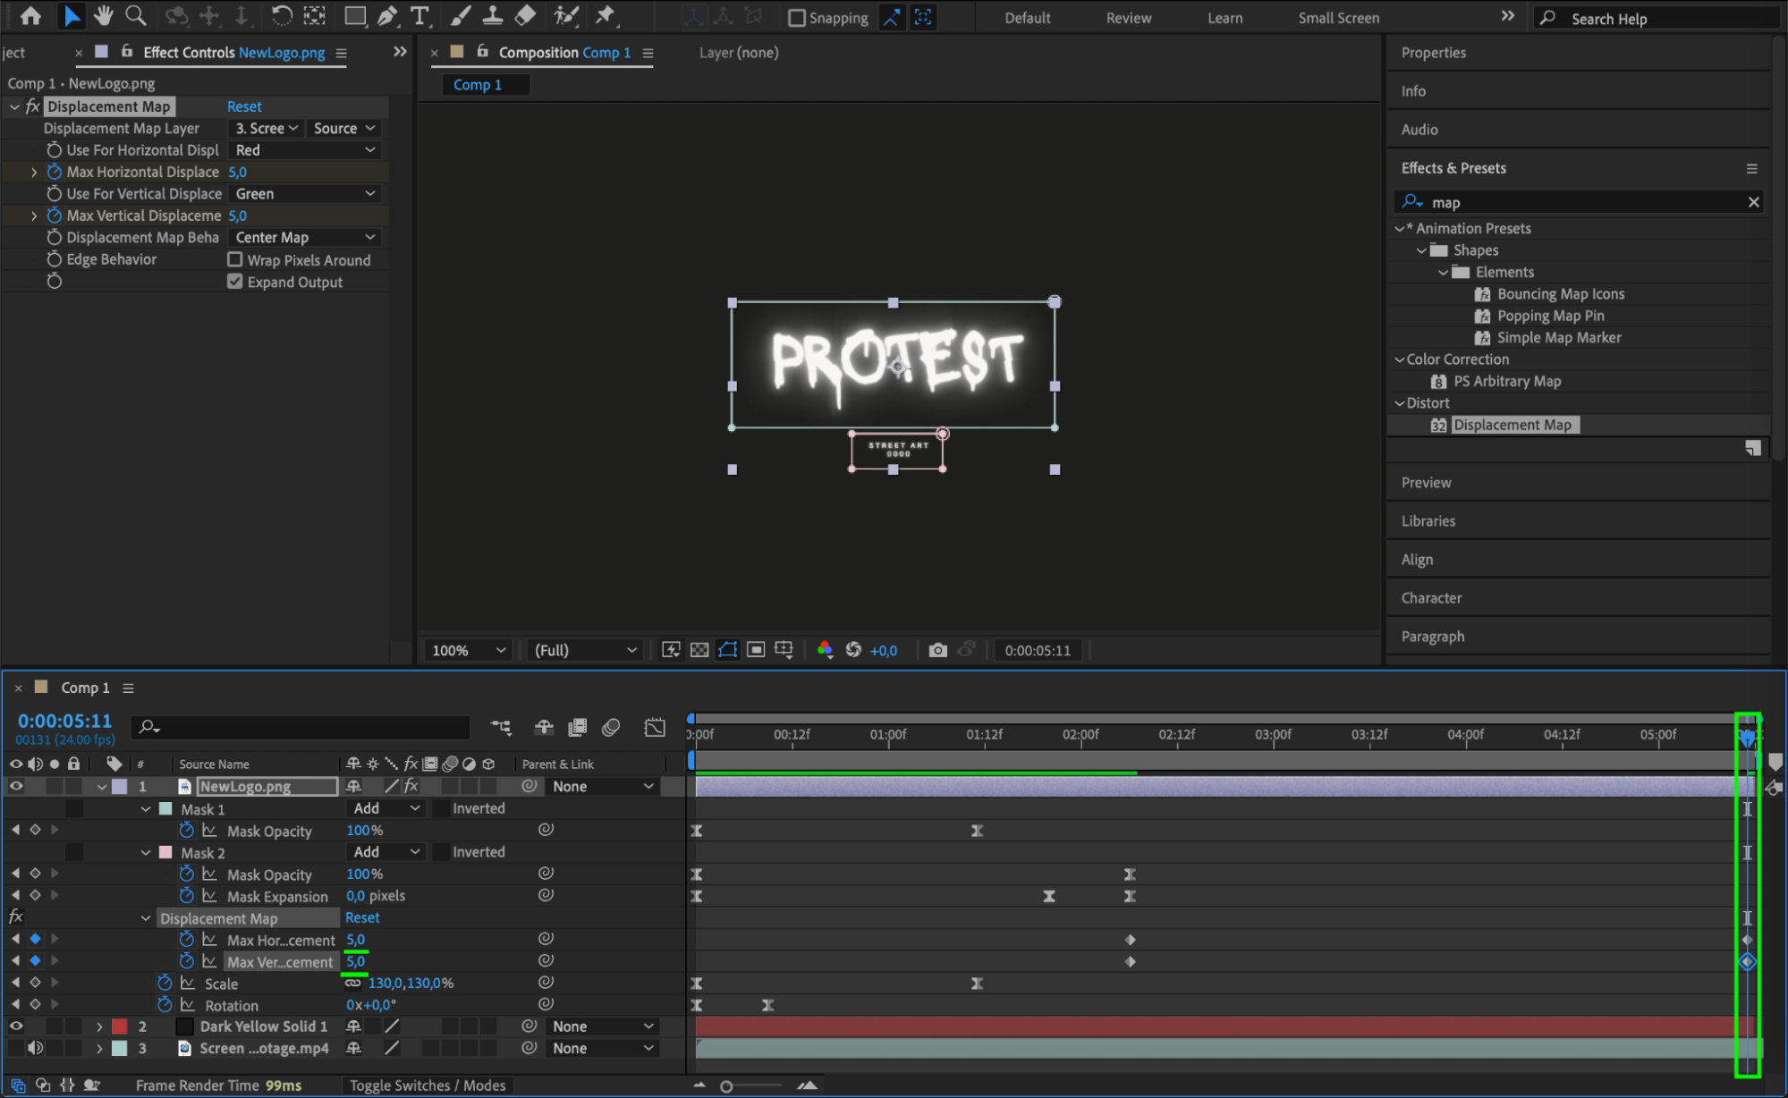
Task: Open the composition mini-flowchart icon
Action: [501, 727]
